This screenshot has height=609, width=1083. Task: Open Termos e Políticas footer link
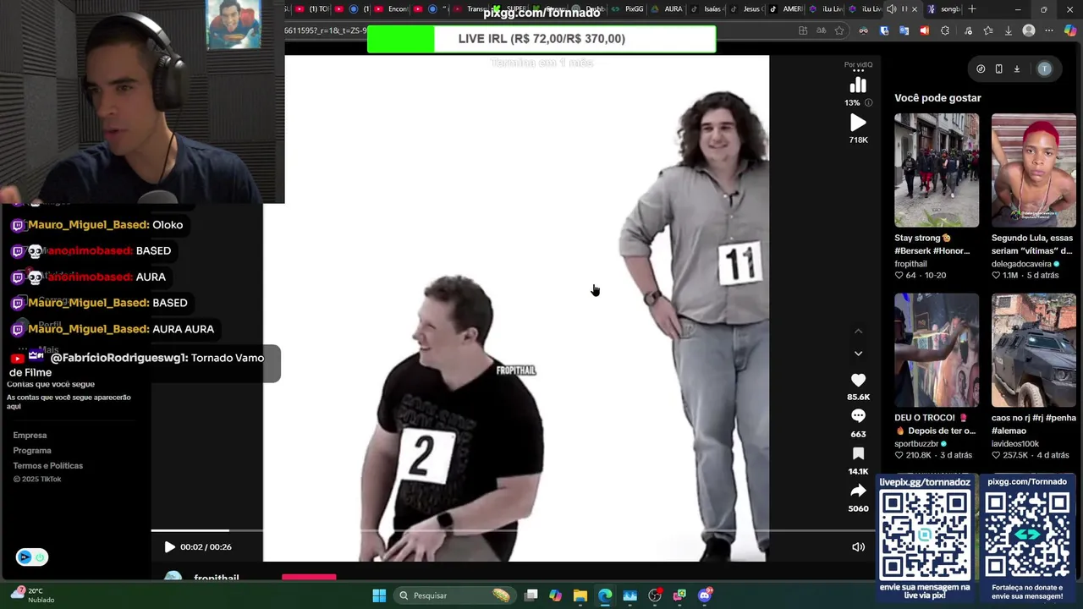47,466
